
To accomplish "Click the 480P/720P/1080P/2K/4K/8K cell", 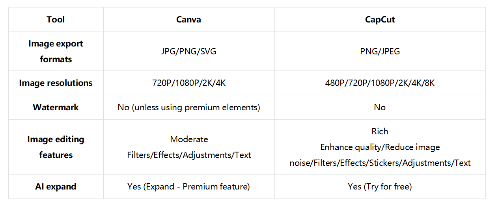I will click(x=380, y=83).
